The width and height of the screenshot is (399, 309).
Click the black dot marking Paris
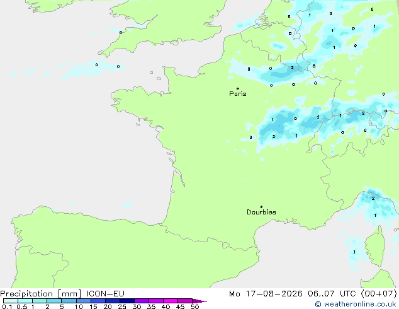pos(238,88)
